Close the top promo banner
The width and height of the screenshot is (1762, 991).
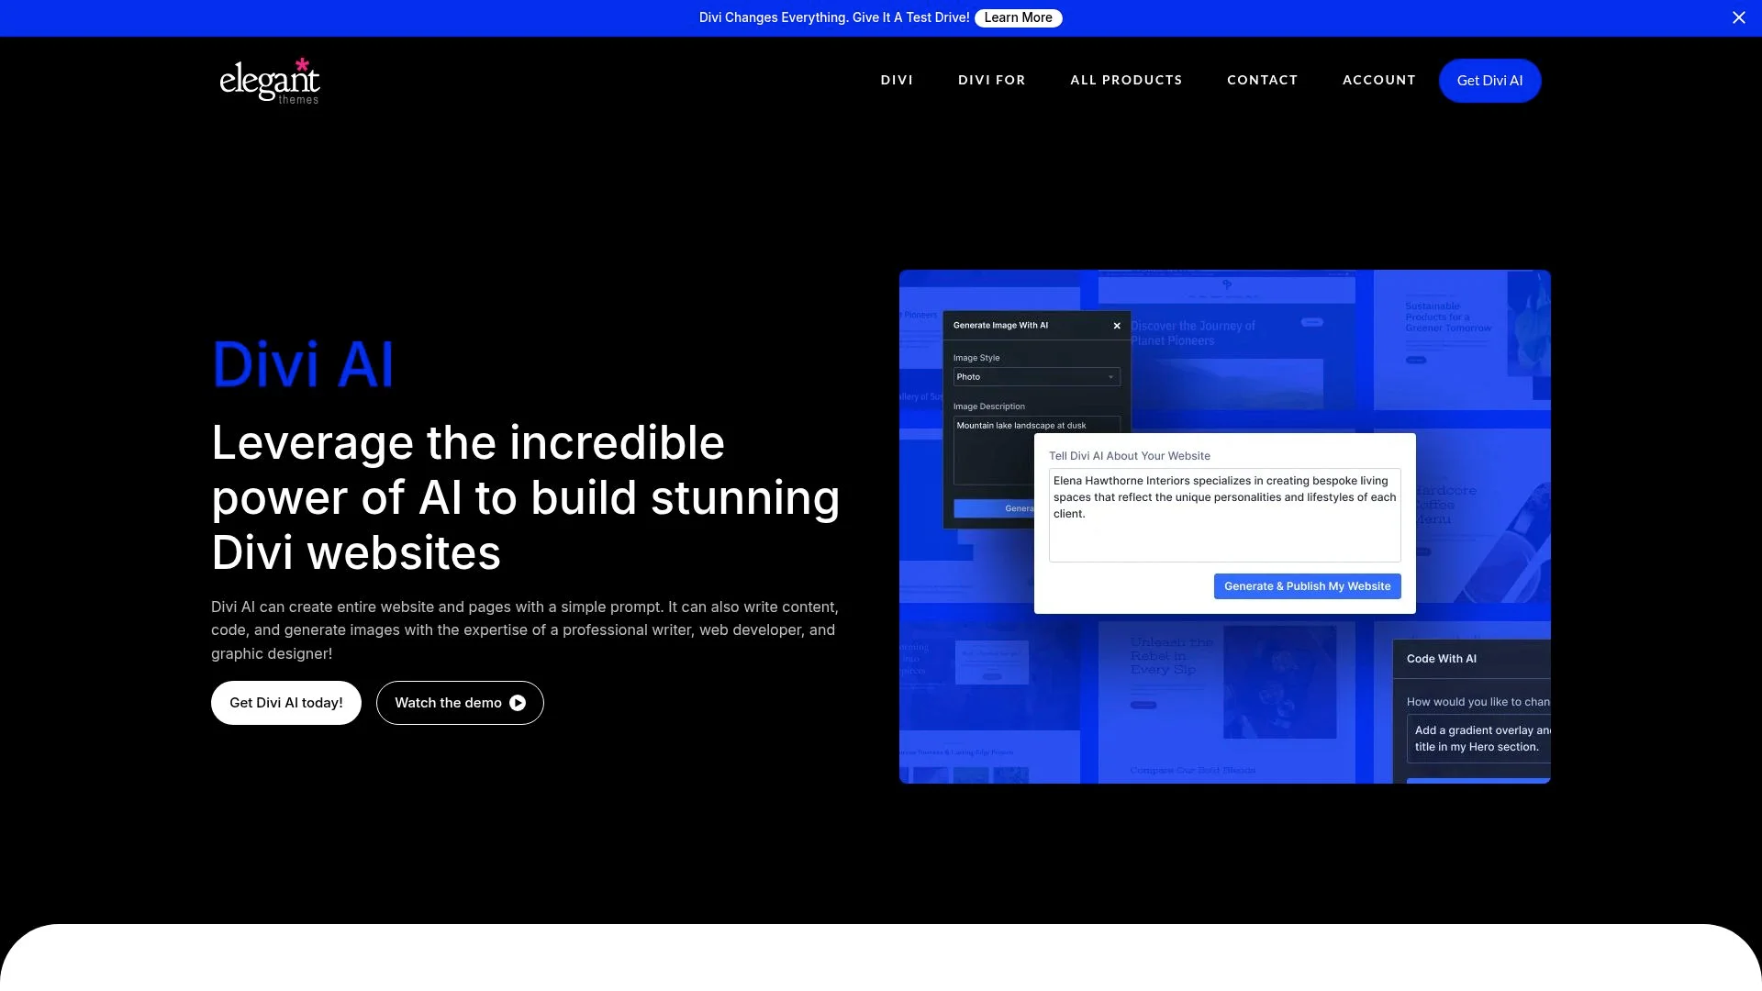coord(1738,17)
